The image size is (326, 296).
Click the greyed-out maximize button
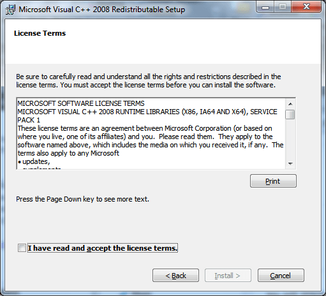(x=283, y=7)
